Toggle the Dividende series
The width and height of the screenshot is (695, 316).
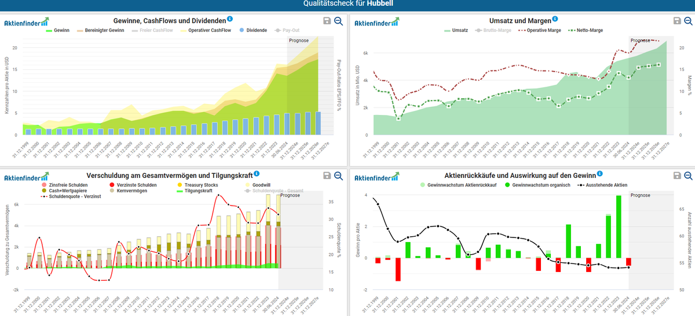[253, 30]
